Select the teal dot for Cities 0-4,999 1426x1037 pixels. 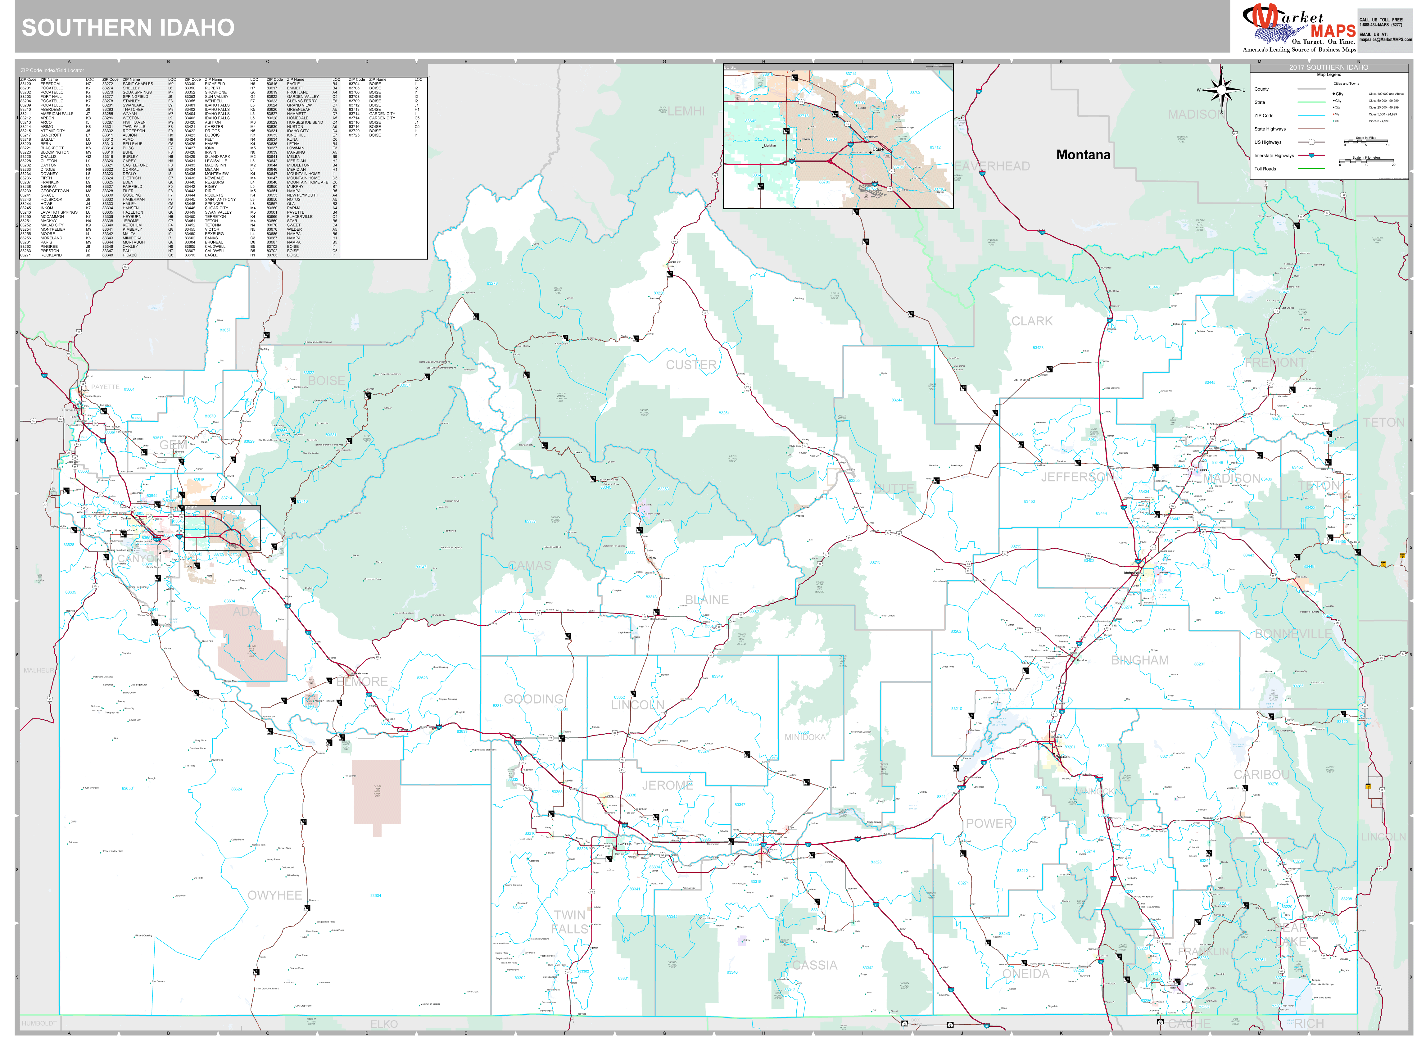tap(1333, 121)
